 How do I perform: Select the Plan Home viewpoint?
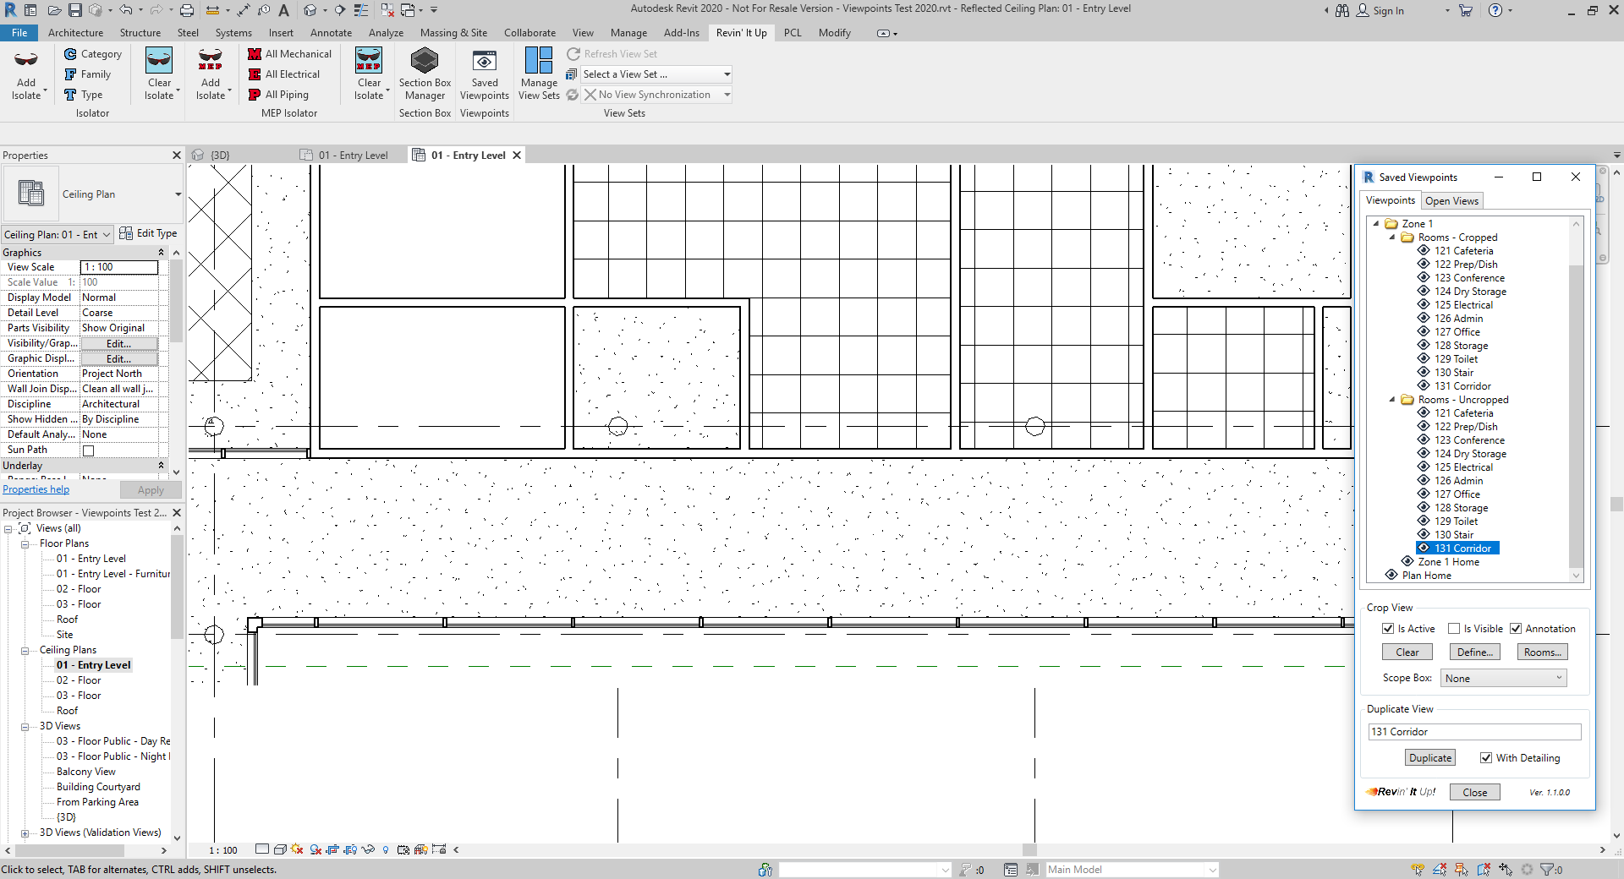[x=1426, y=576]
